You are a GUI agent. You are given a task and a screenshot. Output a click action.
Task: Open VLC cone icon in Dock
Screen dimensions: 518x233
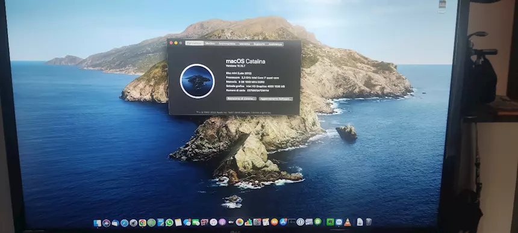(x=347, y=222)
